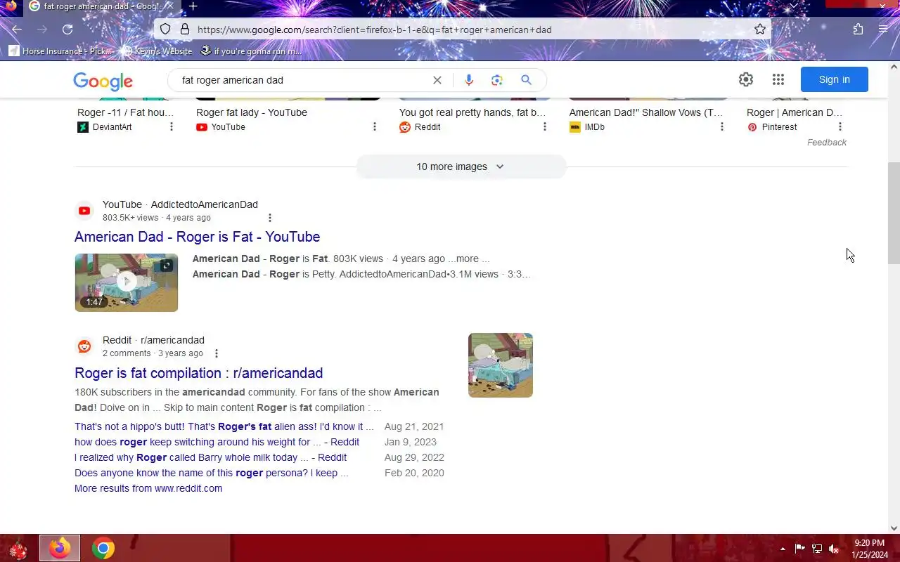Open Google Lens image search icon
The height and width of the screenshot is (562, 900).
[497, 80]
